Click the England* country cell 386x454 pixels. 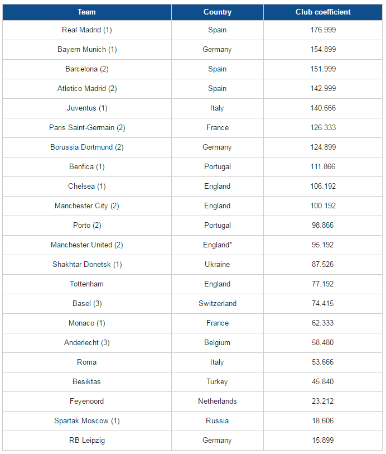217,245
